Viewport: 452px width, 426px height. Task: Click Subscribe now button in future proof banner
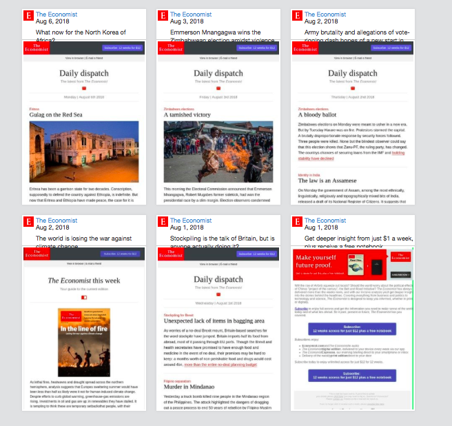point(400,275)
